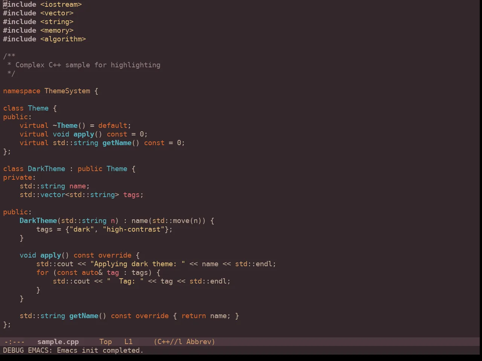The height and width of the screenshot is (361, 482).
Task: Click the '<algorithm>' include header
Action: [x=63, y=39]
